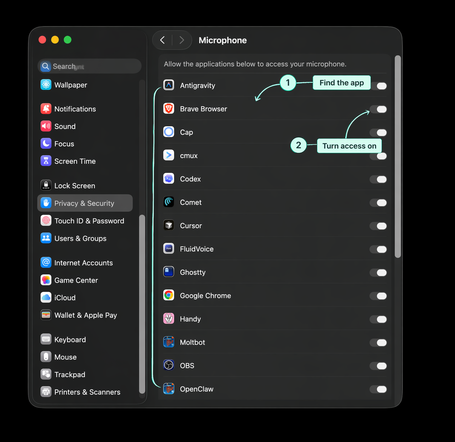
Task: Click the Brave Browser app icon
Action: (169, 108)
